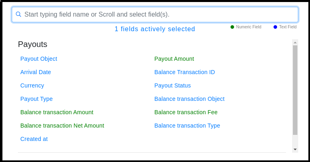Select the Payout Amount field
Image resolution: width=310 pixels, height=162 pixels.
tap(174, 59)
